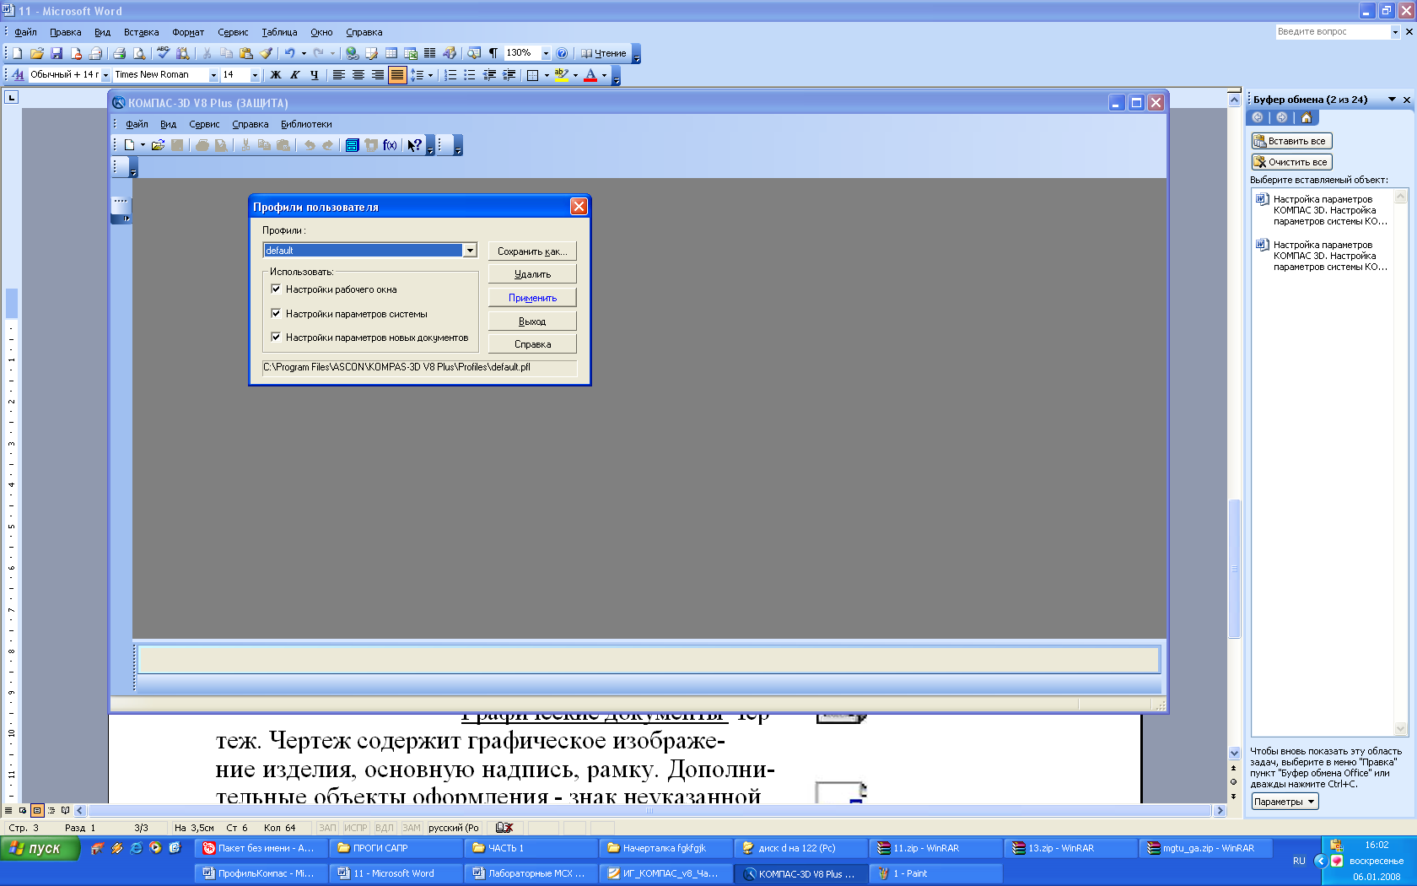Viewport: 1417px width, 886px height.
Task: Click Word's Save icon
Action: pyautogui.click(x=57, y=53)
